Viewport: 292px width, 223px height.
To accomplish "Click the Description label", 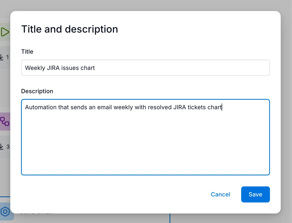I will (37, 91).
